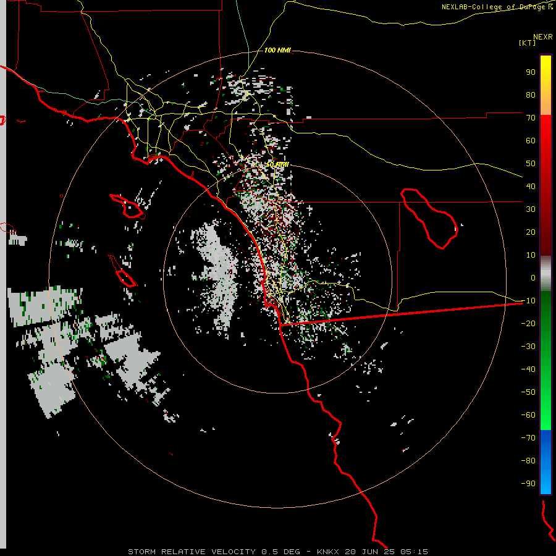Select the -60 value on the velocity scale
Screen dimensions: 556x556
528,415
